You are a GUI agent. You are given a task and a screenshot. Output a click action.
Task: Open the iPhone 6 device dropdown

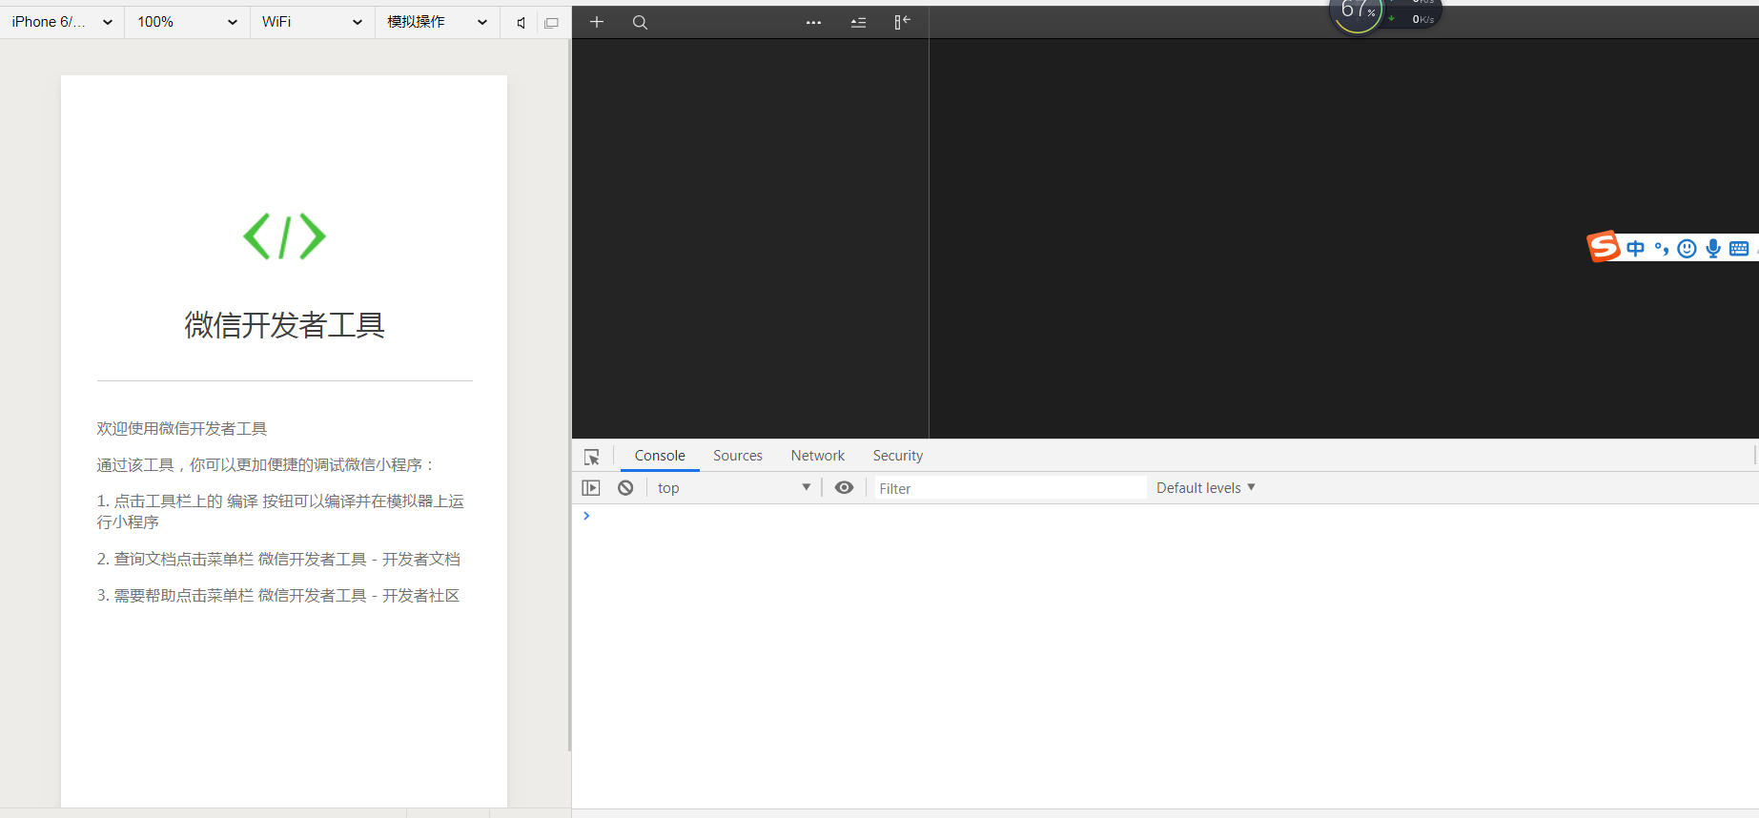pyautogui.click(x=62, y=22)
